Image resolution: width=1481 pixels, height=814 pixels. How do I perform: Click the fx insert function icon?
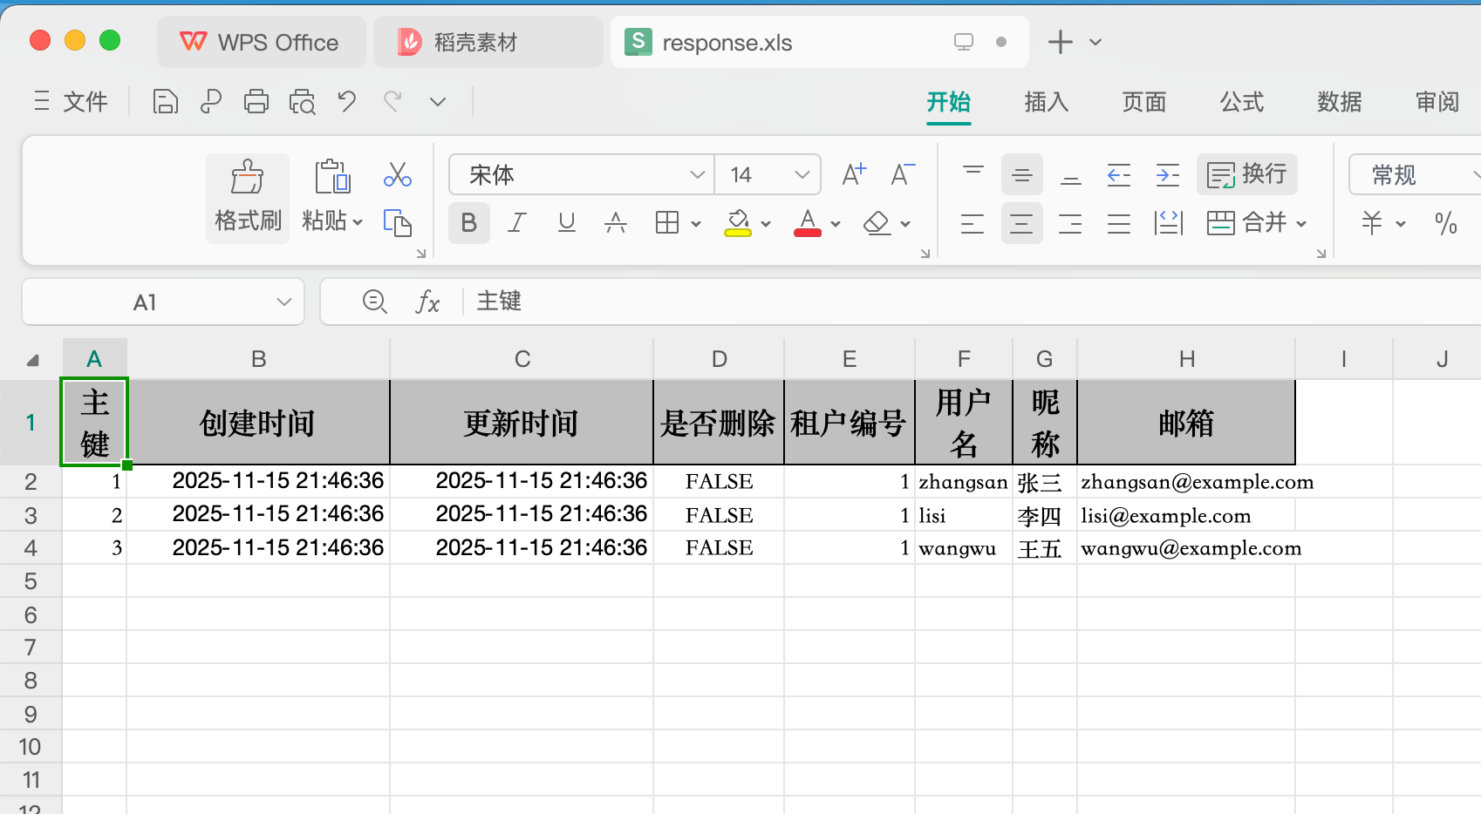click(x=427, y=302)
